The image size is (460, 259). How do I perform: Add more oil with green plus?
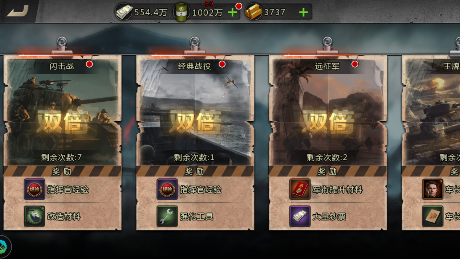point(232,13)
